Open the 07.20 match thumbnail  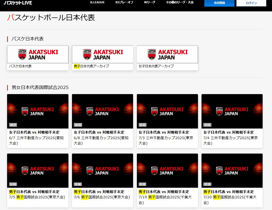tap(232, 171)
